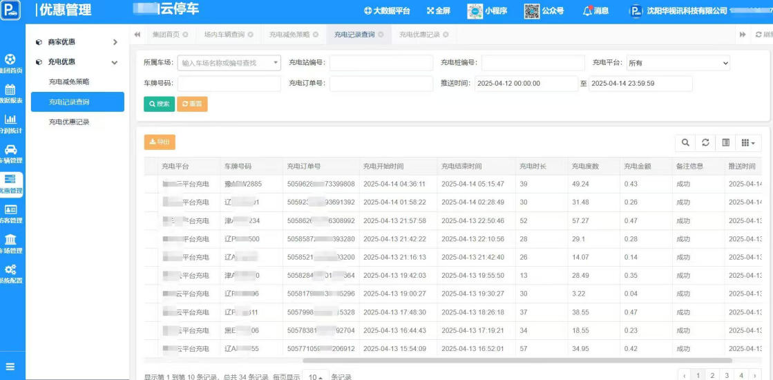Toggle the table card view icon
This screenshot has height=380, width=773.
pos(725,142)
